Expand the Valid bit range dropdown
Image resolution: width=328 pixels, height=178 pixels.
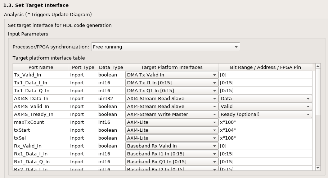point(265,107)
